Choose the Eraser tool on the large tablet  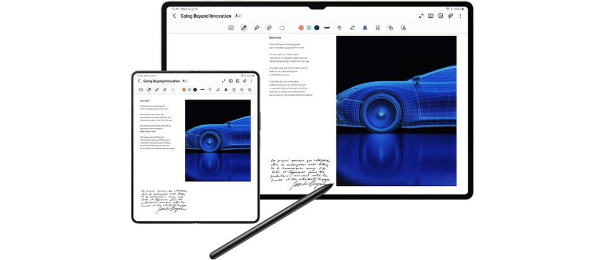tap(269, 28)
